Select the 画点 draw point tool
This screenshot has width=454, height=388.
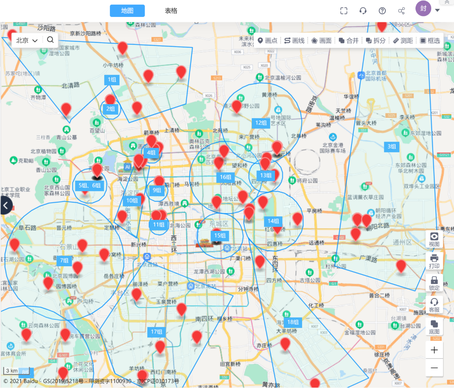point(267,40)
